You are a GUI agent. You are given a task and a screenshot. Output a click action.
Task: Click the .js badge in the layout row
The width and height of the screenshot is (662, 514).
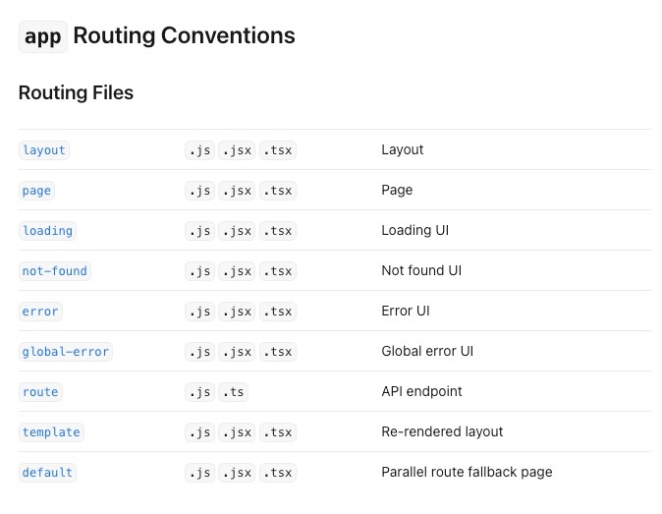199,150
